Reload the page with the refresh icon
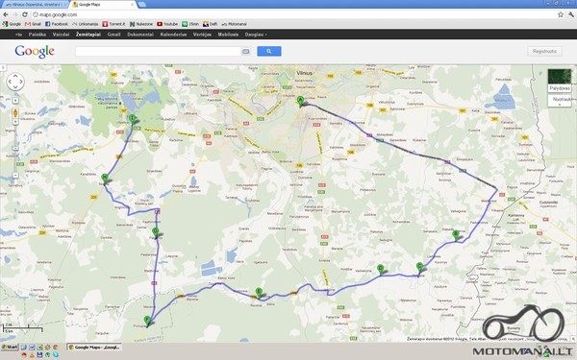The height and width of the screenshot is (360, 577). coord(25,14)
